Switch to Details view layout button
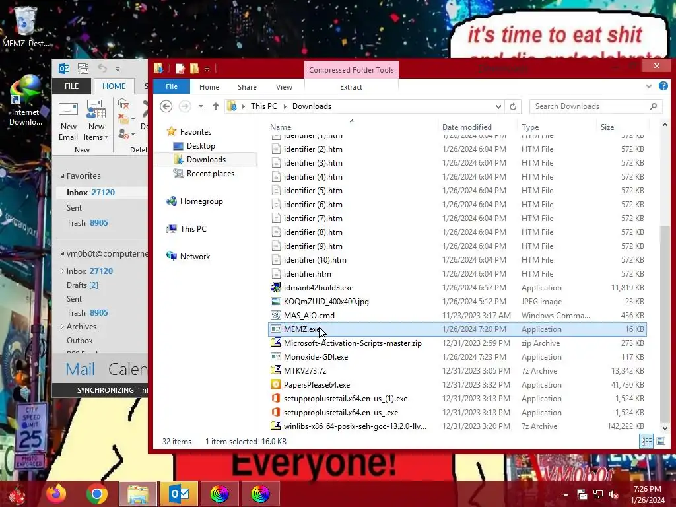Image resolution: width=676 pixels, height=507 pixels. pos(646,441)
